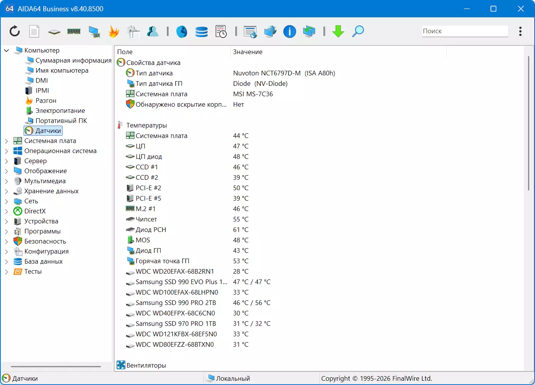Expand the DirectX tree node
Screen dimensions: 535x385
click(x=7, y=211)
